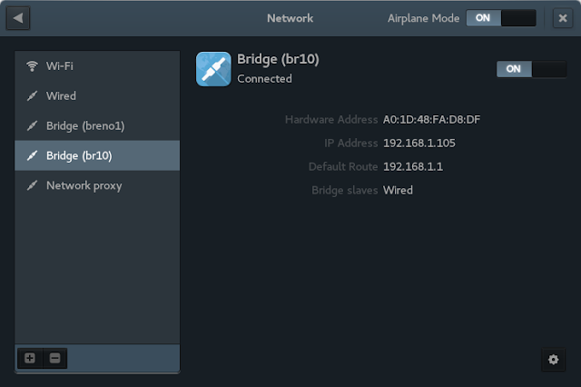Toggle the Airplane Mode switch

[501, 18]
